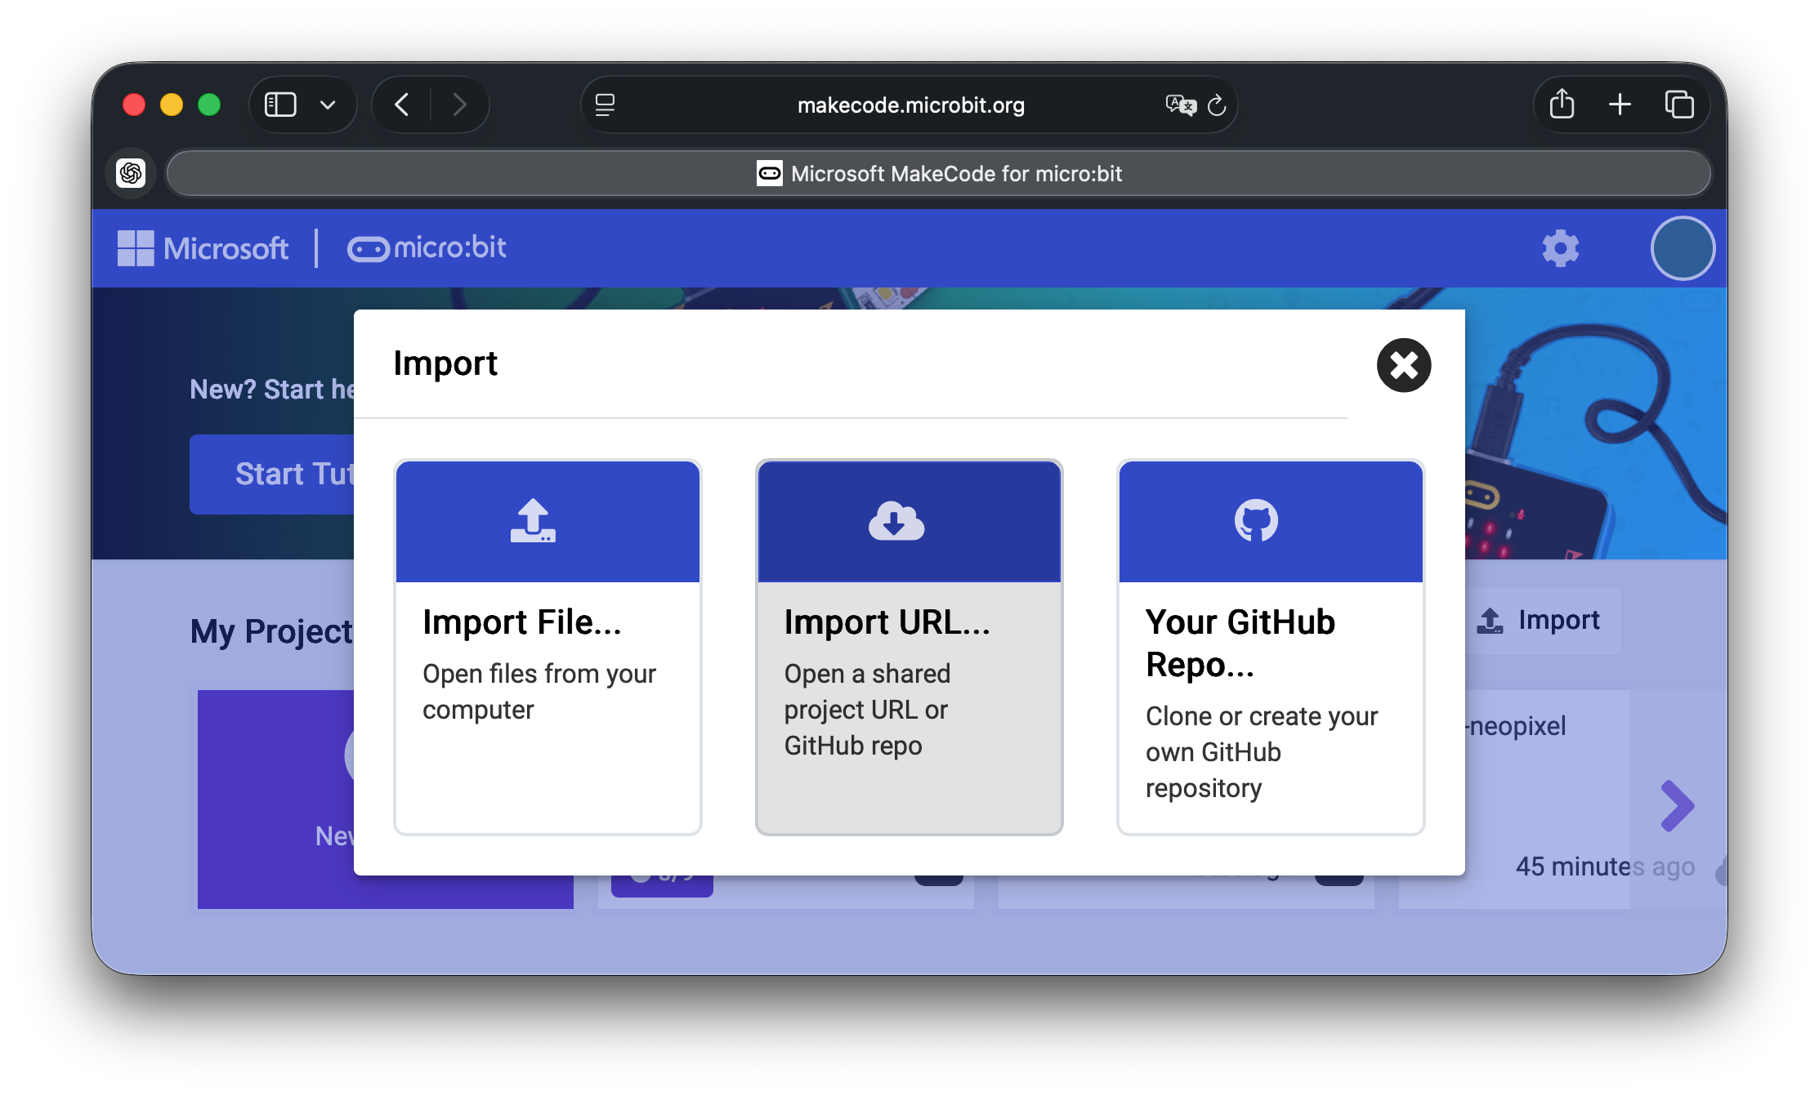Open a new Safari tab

pyautogui.click(x=1620, y=105)
